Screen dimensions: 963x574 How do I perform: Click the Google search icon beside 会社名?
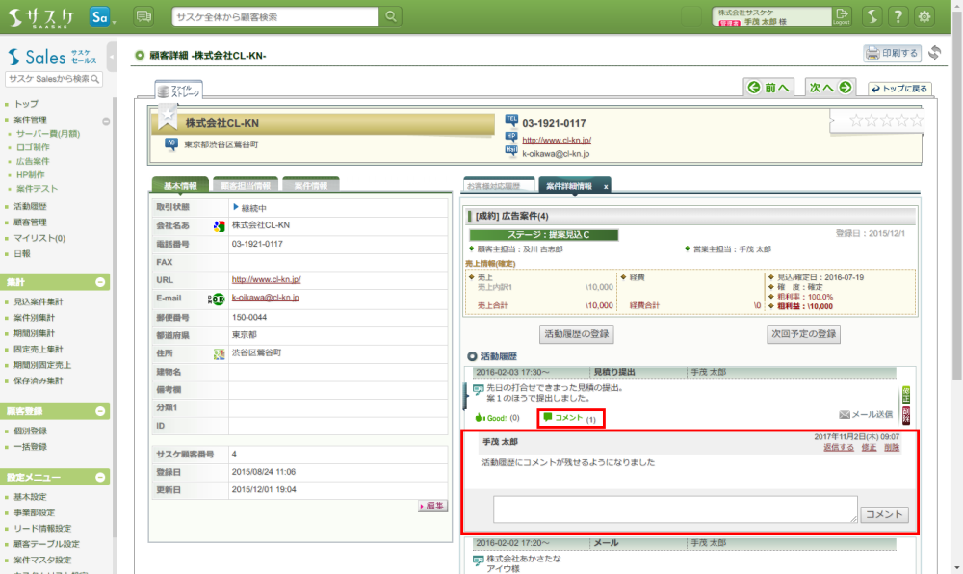[219, 226]
